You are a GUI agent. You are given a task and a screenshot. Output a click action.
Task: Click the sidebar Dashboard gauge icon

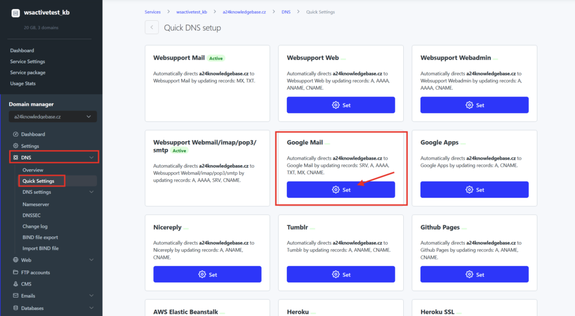pyautogui.click(x=15, y=134)
